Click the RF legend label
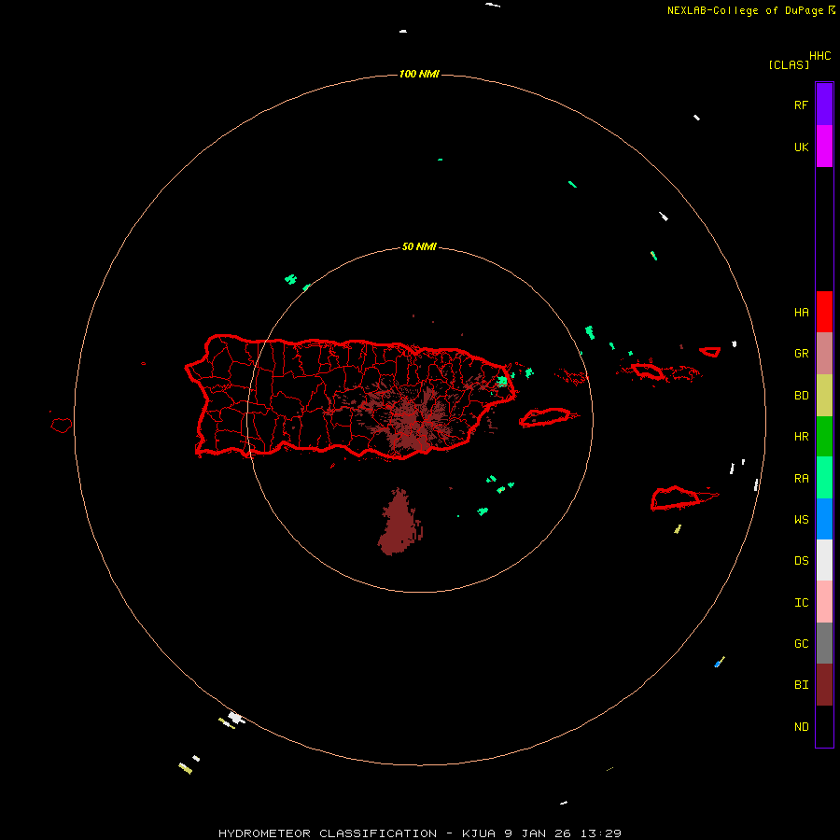Screen dimensions: 840x840 tap(801, 105)
